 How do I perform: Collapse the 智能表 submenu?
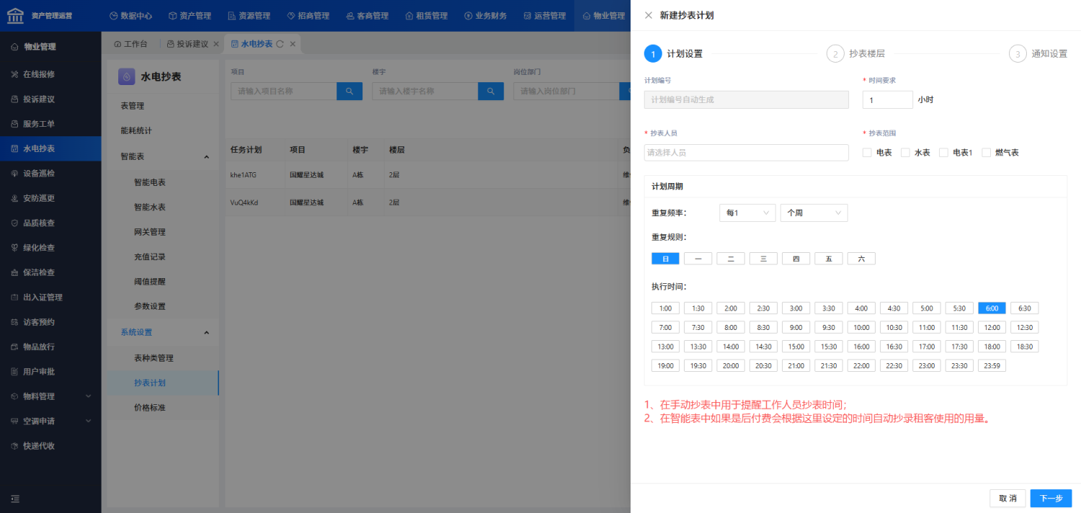pos(206,157)
